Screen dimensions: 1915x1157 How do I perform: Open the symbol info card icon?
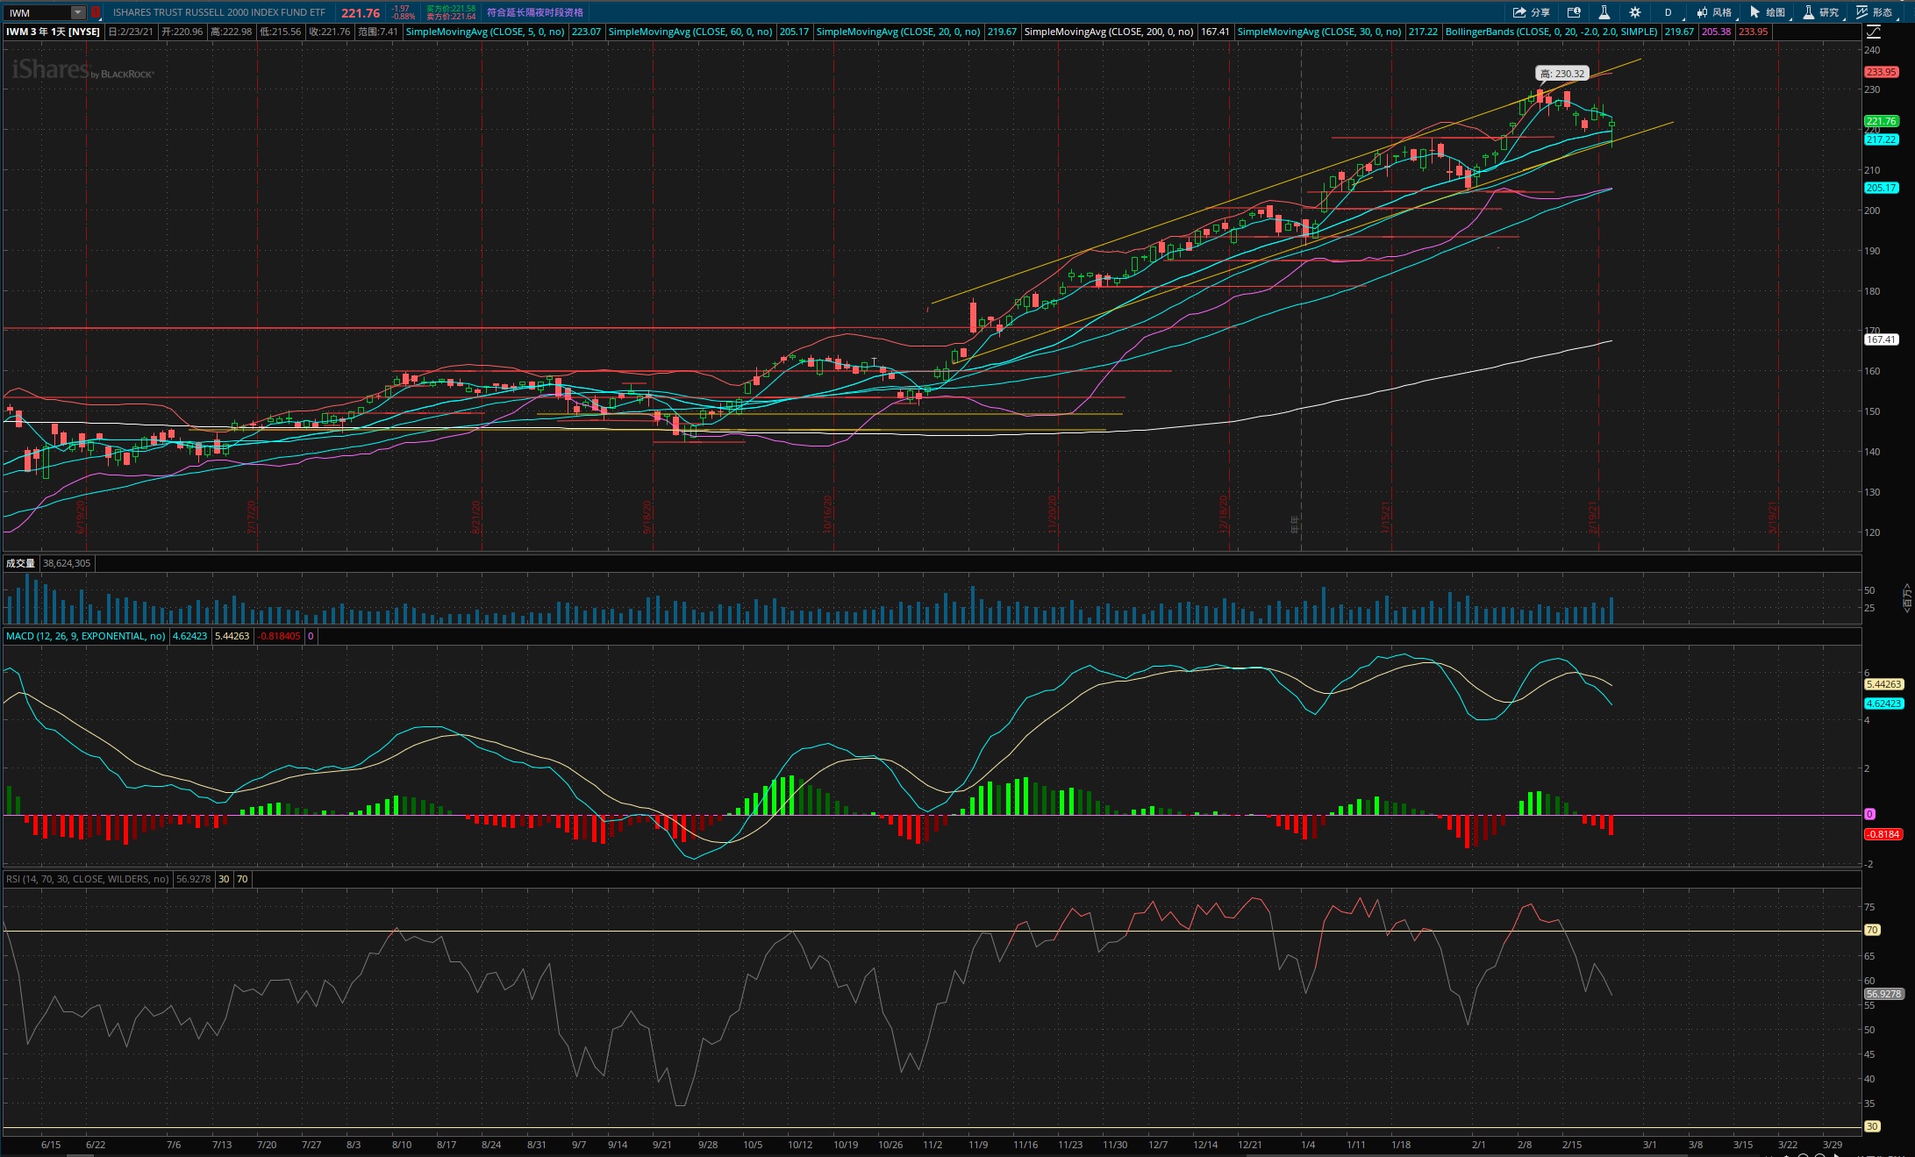[x=1574, y=12]
